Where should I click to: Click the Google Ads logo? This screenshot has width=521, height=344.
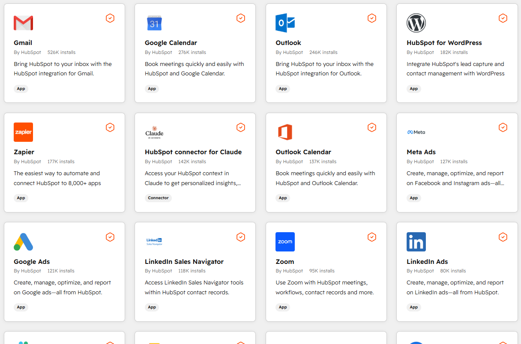click(x=23, y=242)
